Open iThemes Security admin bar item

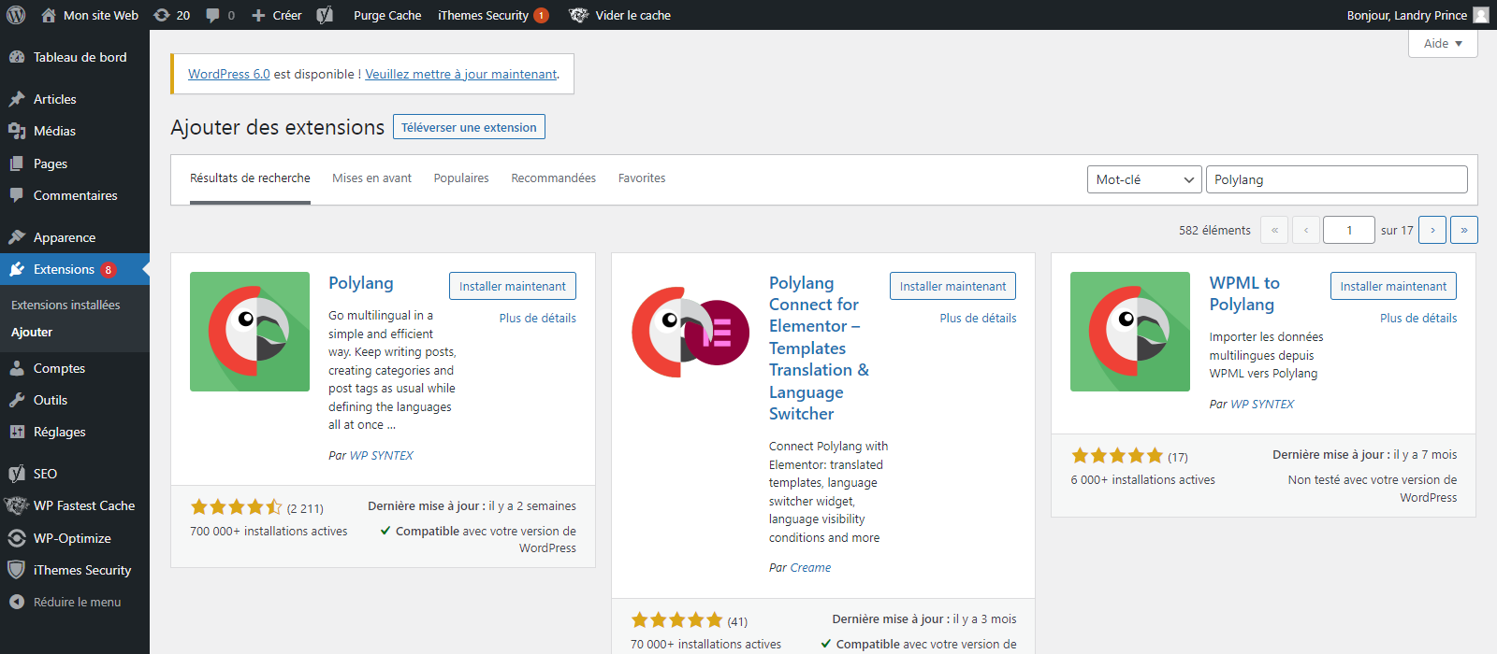493,15
